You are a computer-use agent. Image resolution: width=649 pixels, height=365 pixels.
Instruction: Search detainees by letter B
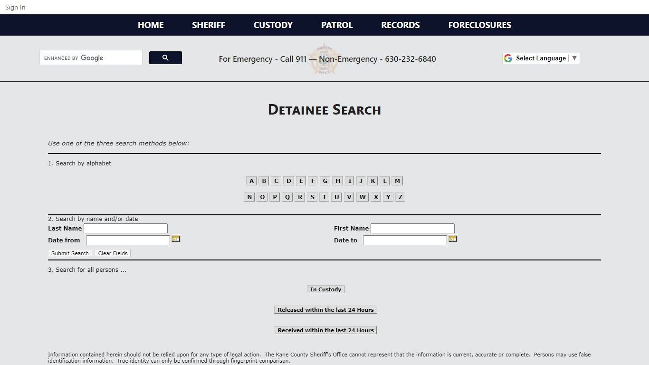[264, 181]
